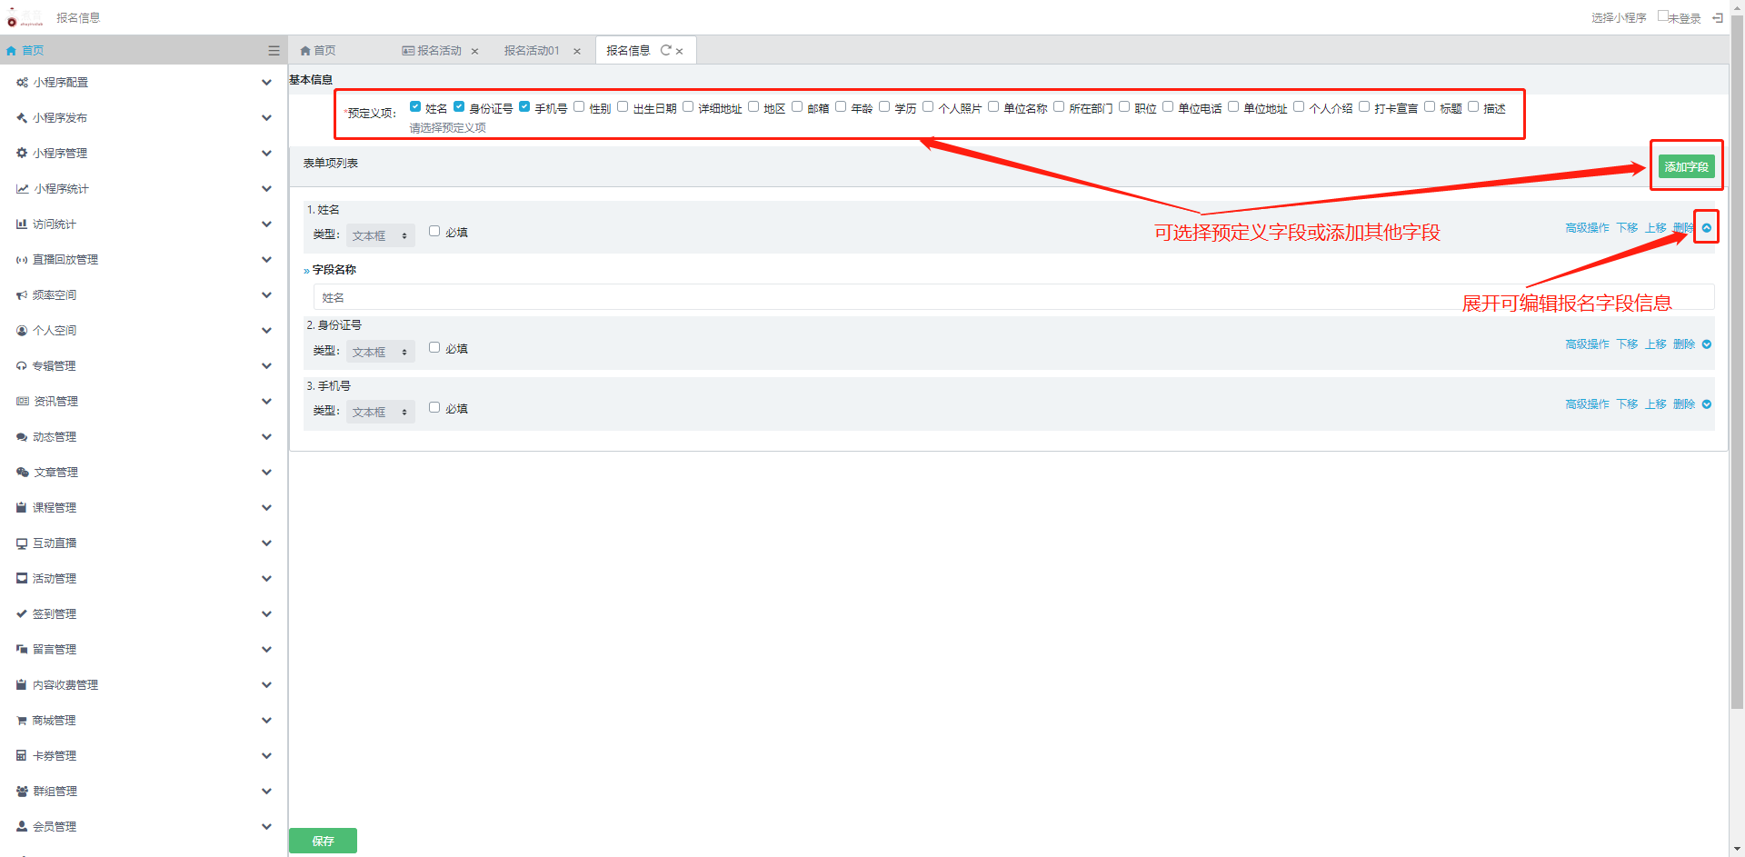Click the refresh icon on 报名信息 tab
1745x857 pixels.
coord(665,51)
